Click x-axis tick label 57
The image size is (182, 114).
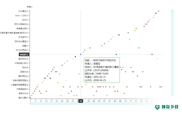(x=104, y=101)
